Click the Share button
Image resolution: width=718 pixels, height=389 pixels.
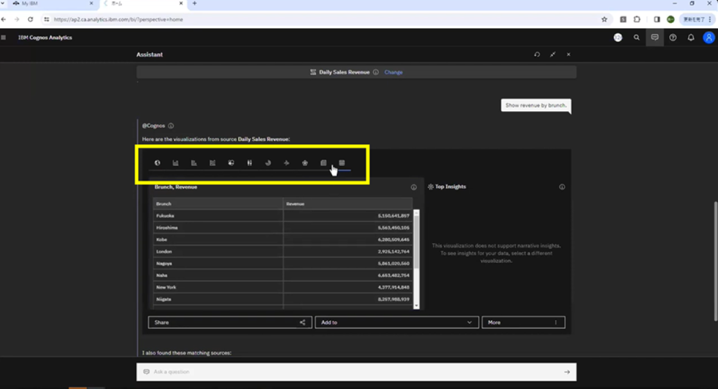[x=230, y=322]
